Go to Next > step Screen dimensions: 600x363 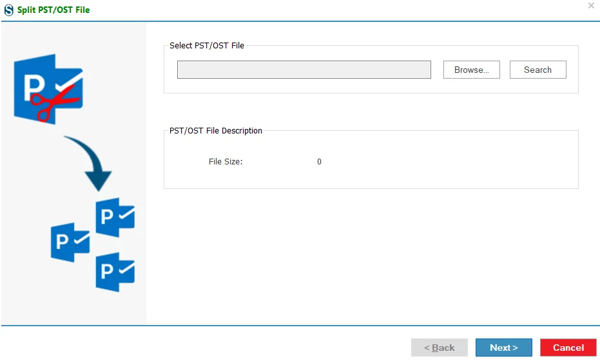click(x=503, y=348)
